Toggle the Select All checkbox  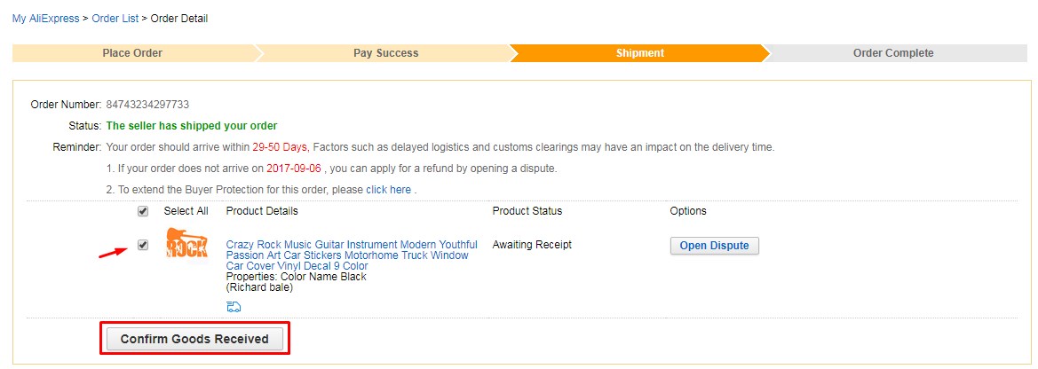tap(143, 212)
